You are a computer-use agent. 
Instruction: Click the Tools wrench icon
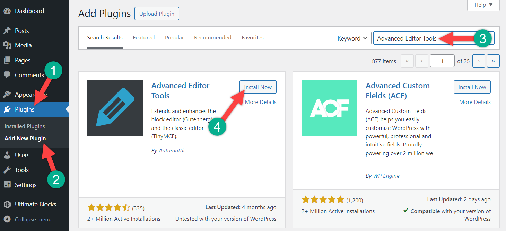point(7,170)
